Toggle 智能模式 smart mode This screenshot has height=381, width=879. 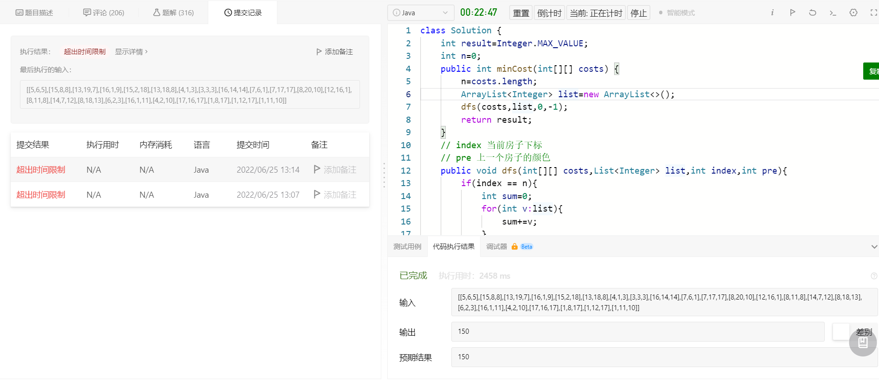[677, 12]
